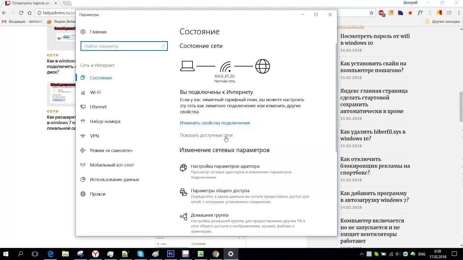Open Skype from taskbar
Viewport: 463px width, 260px height.
pyautogui.click(x=140, y=254)
